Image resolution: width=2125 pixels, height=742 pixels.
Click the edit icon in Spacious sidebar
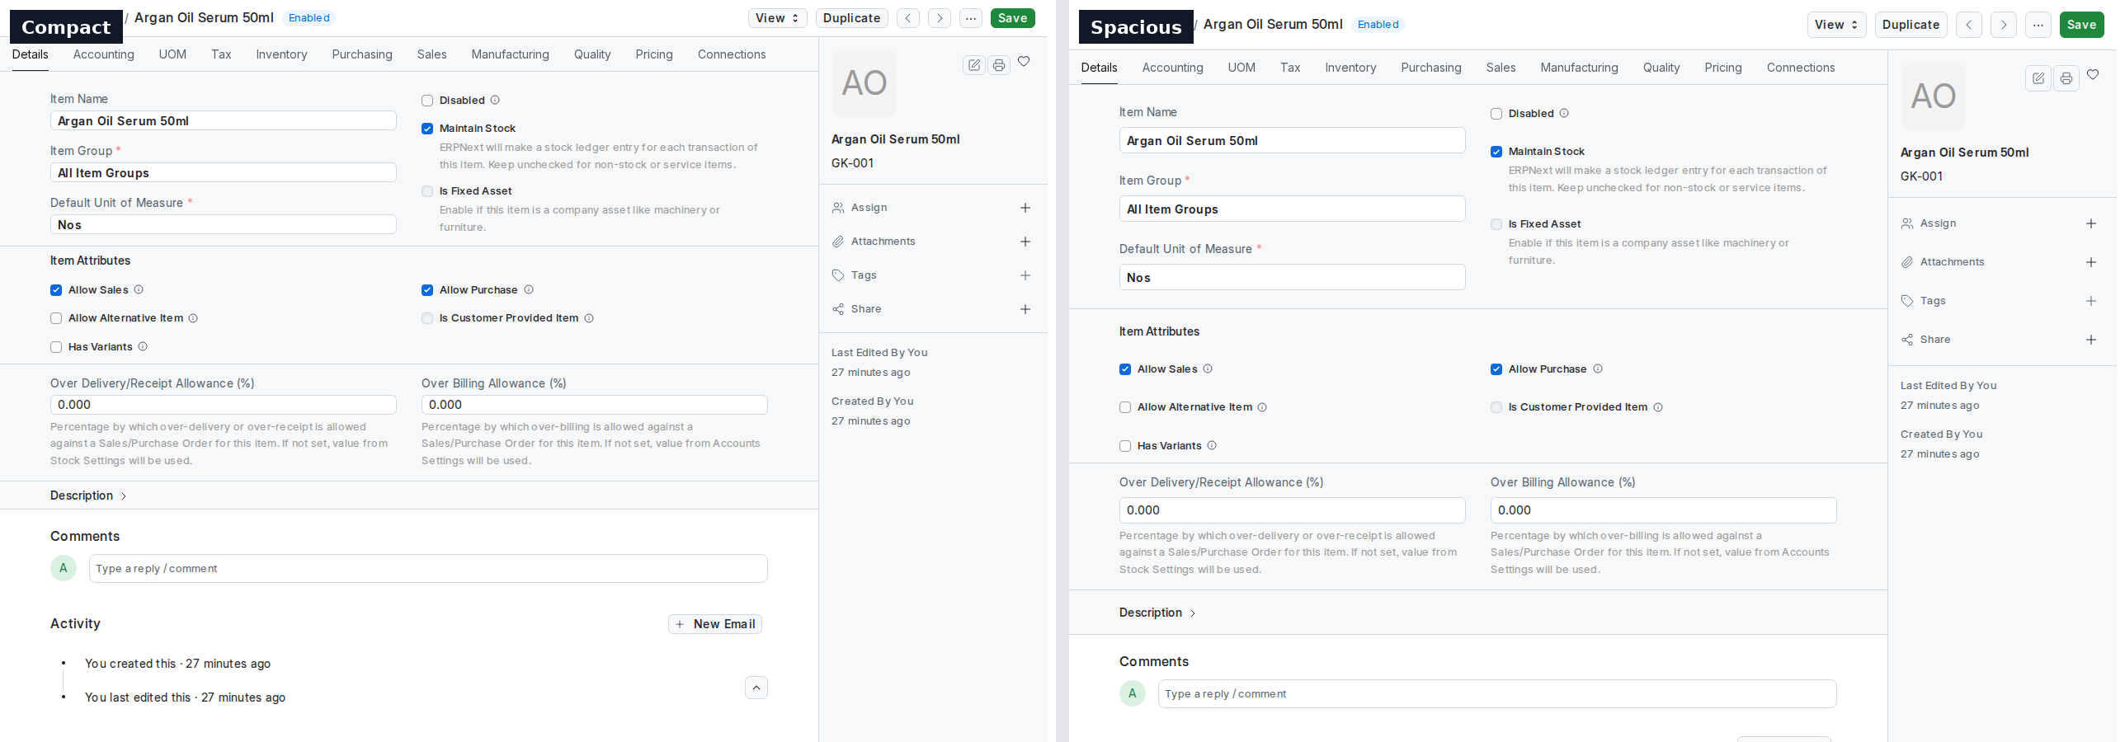point(2038,78)
